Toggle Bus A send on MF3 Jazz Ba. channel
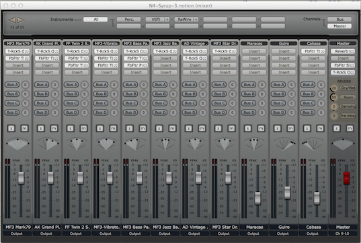361x243 pixels. tap(160, 85)
